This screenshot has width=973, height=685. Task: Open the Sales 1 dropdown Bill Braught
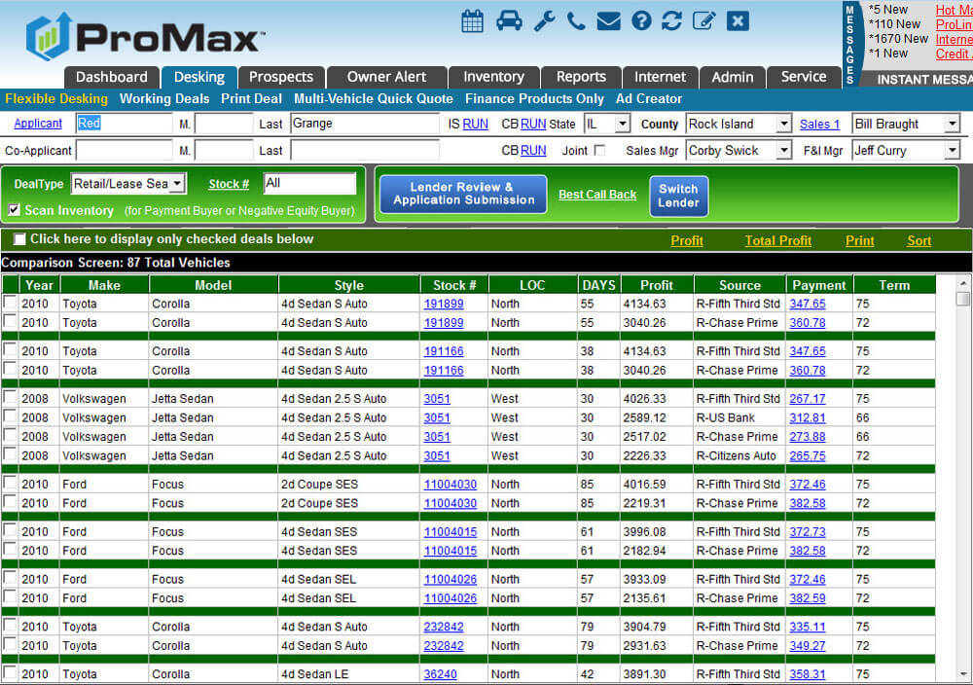(952, 124)
